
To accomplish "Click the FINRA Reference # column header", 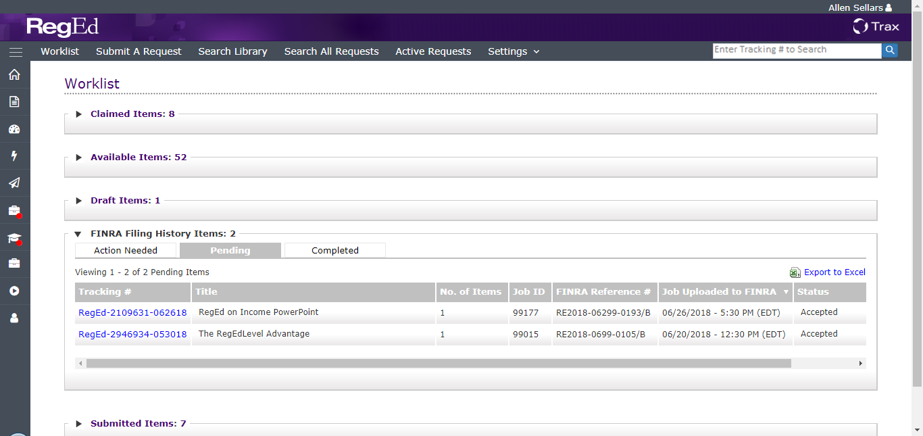I will pos(605,292).
